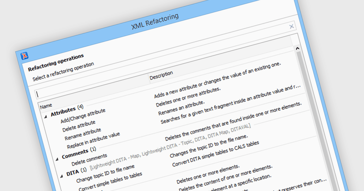Click 'Select a refactoring operation' subtitle

click(63, 72)
